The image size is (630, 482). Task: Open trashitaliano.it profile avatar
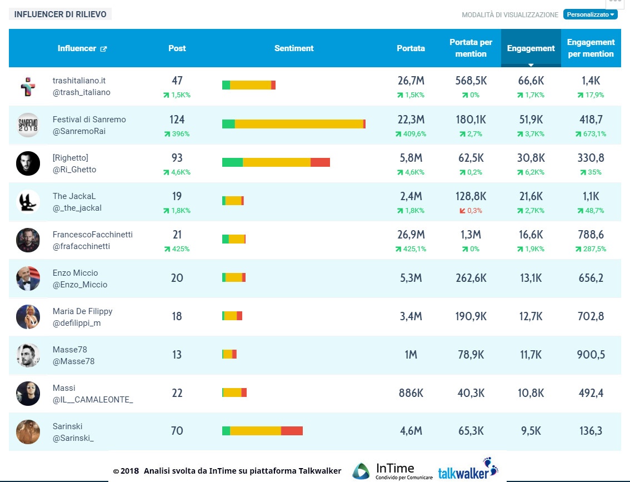(28, 86)
